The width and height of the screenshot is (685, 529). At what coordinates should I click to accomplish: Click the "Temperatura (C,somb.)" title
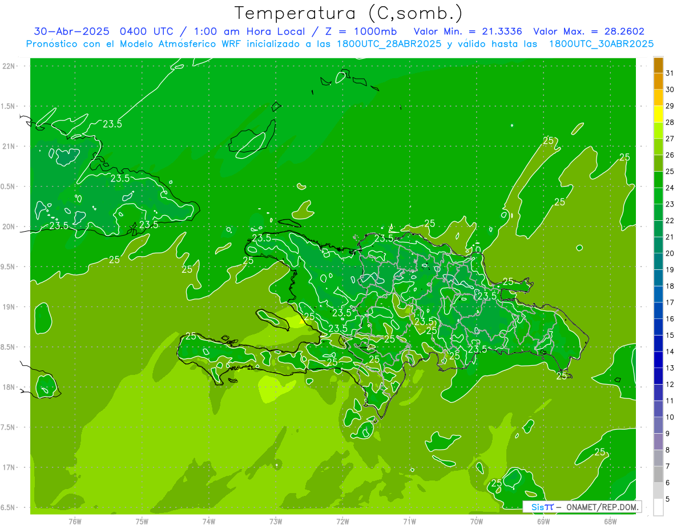coord(349,13)
